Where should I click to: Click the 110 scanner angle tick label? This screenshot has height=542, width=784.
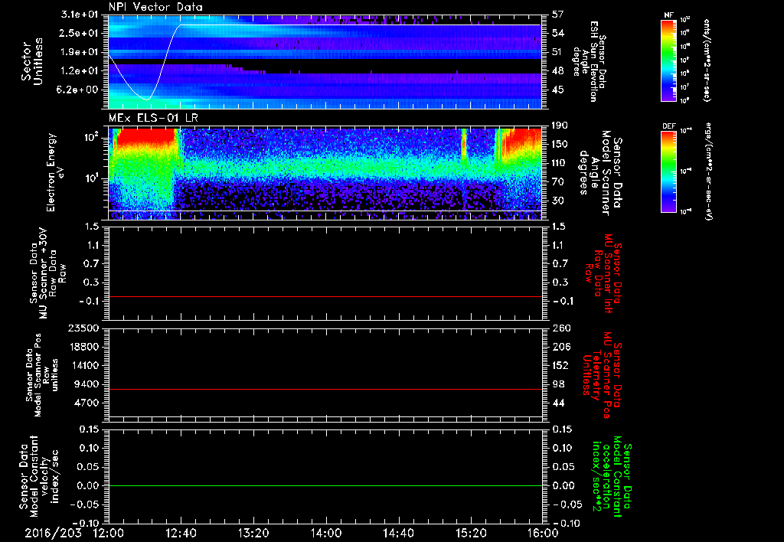(x=560, y=163)
